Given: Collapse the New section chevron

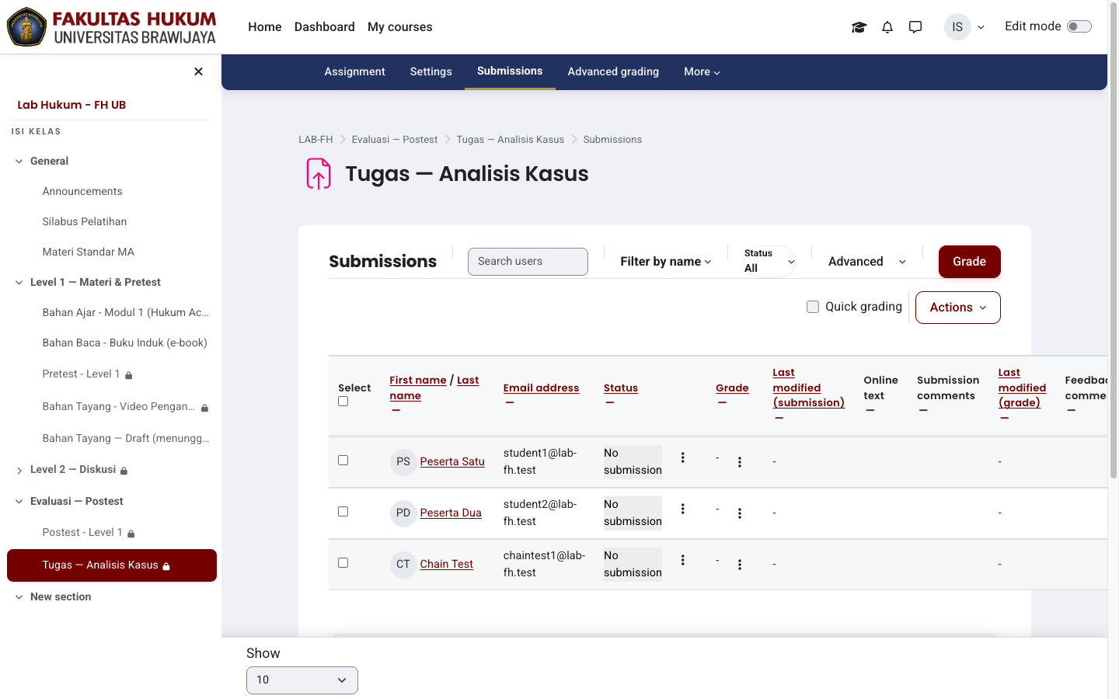Looking at the screenshot, I should coord(19,597).
